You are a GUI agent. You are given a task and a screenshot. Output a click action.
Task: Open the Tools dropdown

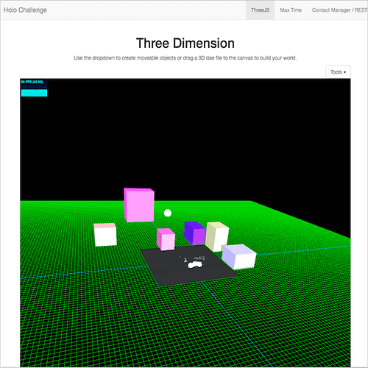(x=338, y=72)
